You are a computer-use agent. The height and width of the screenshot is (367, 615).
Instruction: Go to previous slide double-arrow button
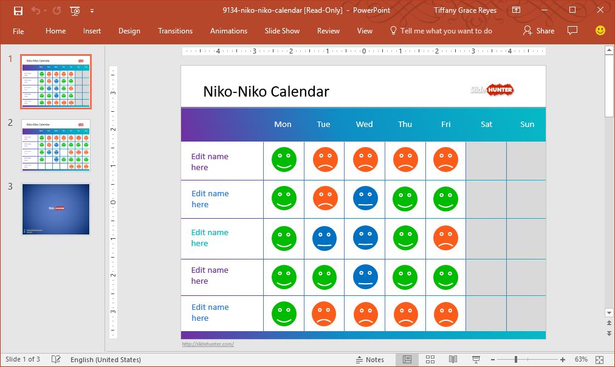point(609,323)
